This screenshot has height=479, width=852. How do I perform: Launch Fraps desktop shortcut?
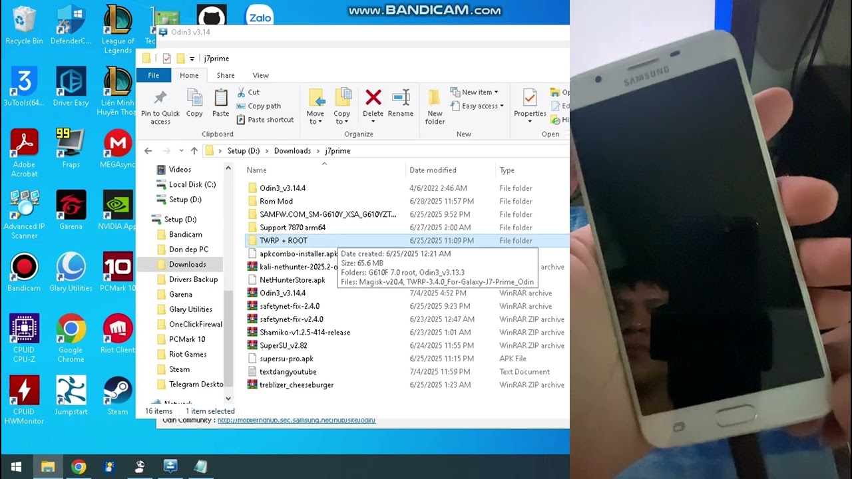71,148
